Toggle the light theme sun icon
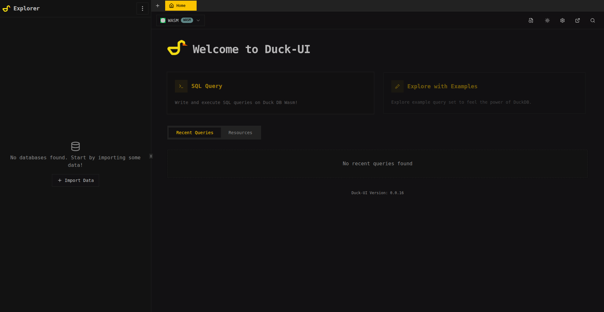The width and height of the screenshot is (604, 312). (x=547, y=20)
